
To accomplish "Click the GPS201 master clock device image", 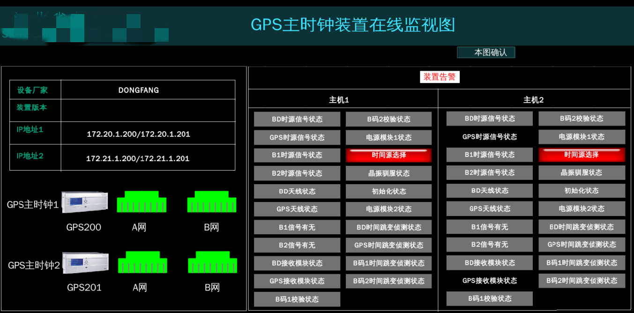I will 85,263.
